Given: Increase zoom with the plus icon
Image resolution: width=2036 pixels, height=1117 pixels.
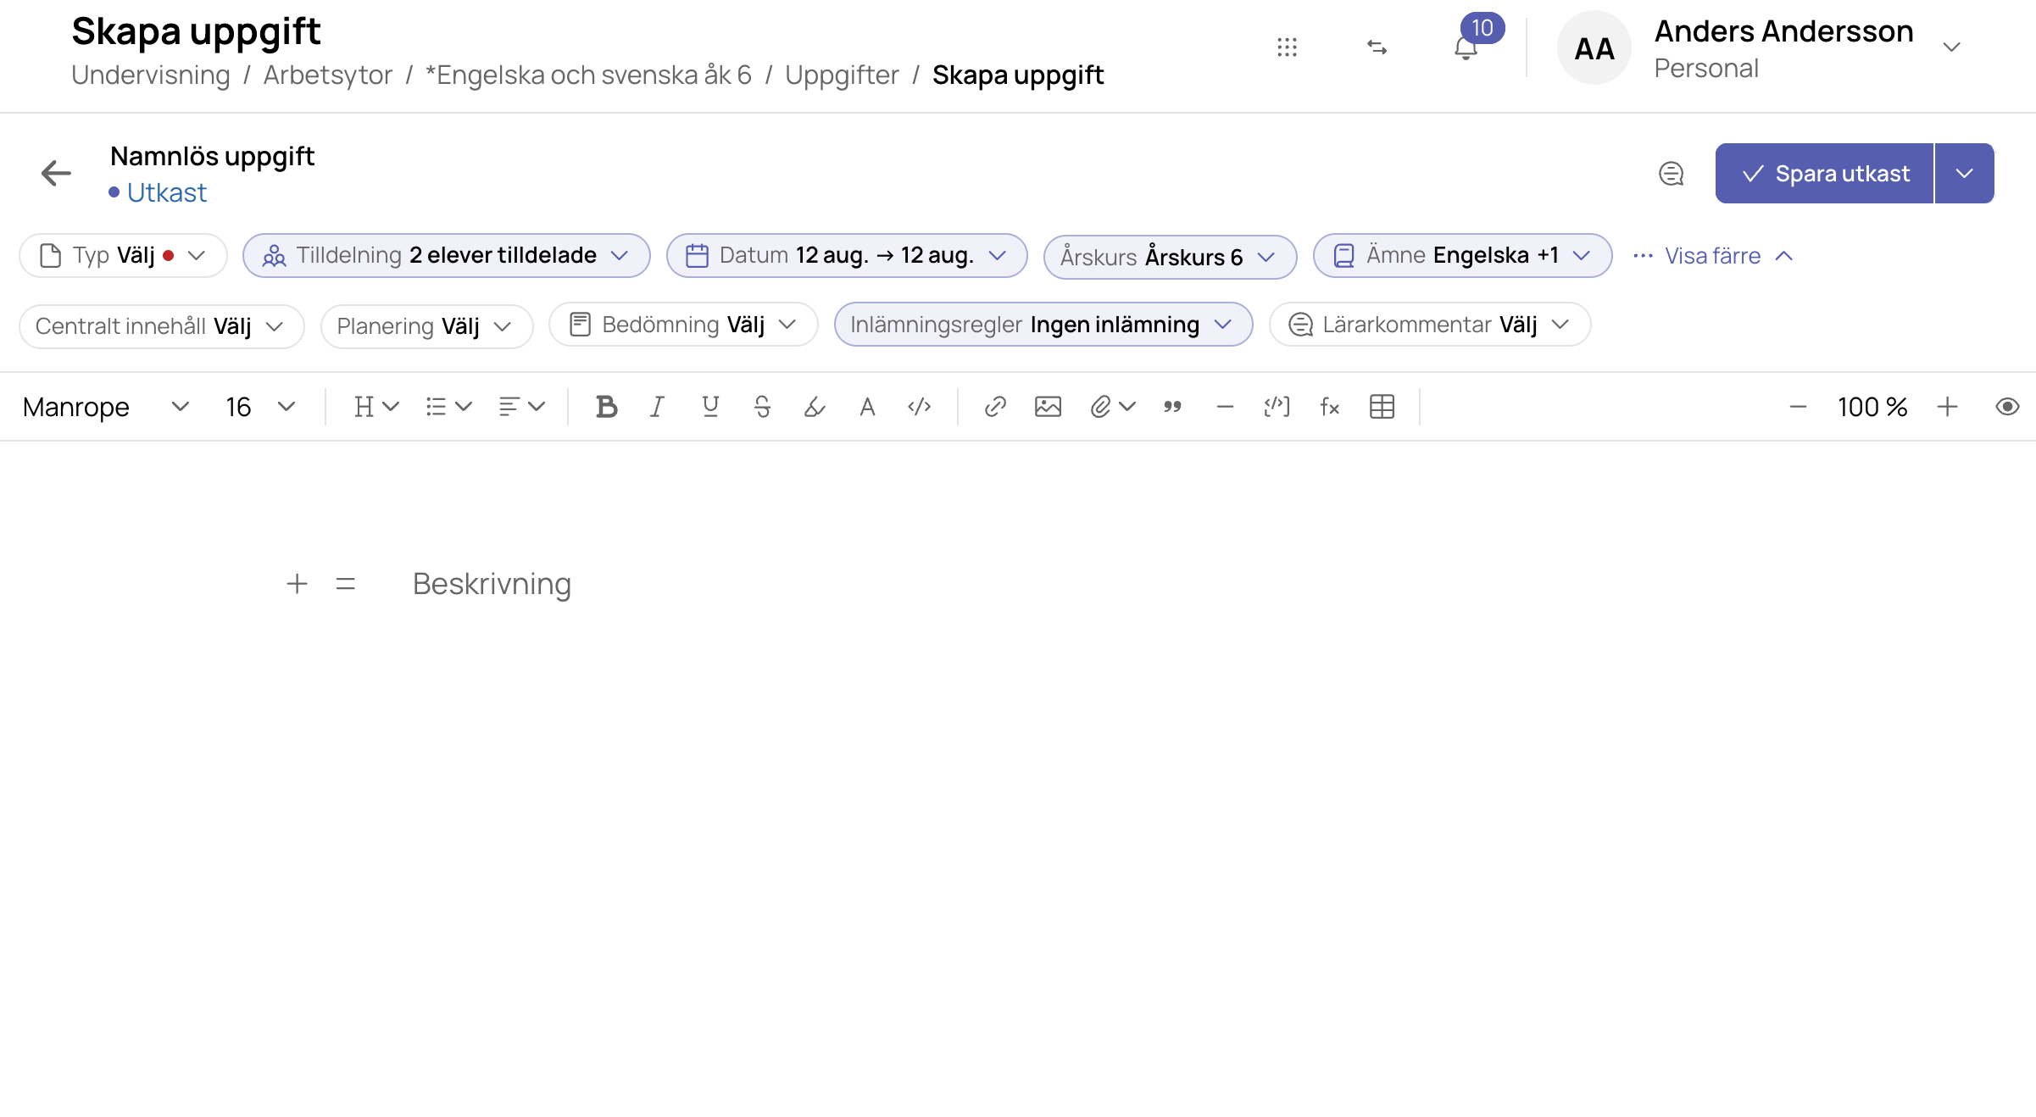Looking at the screenshot, I should [1947, 408].
